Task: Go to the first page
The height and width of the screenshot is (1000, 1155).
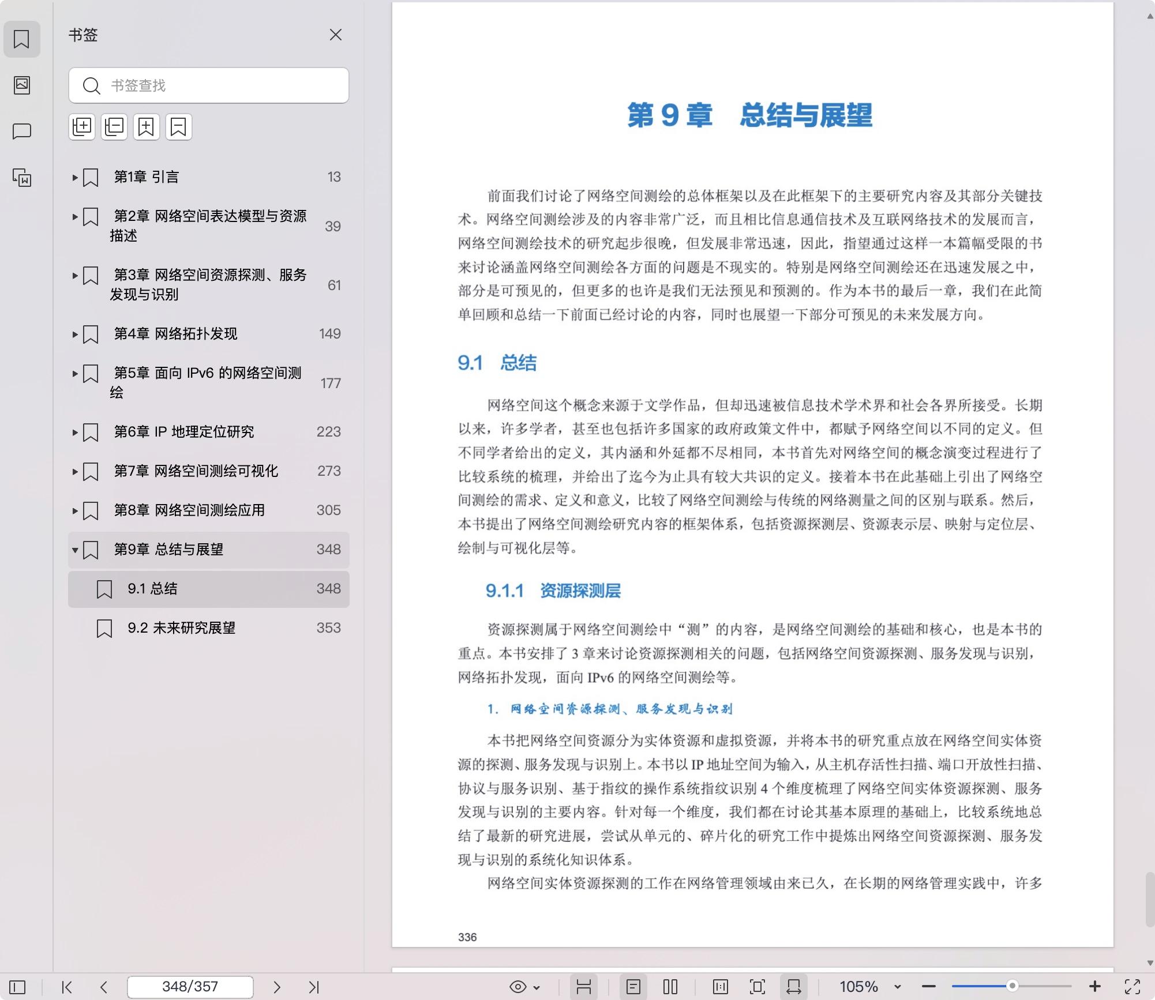Action: 67,987
